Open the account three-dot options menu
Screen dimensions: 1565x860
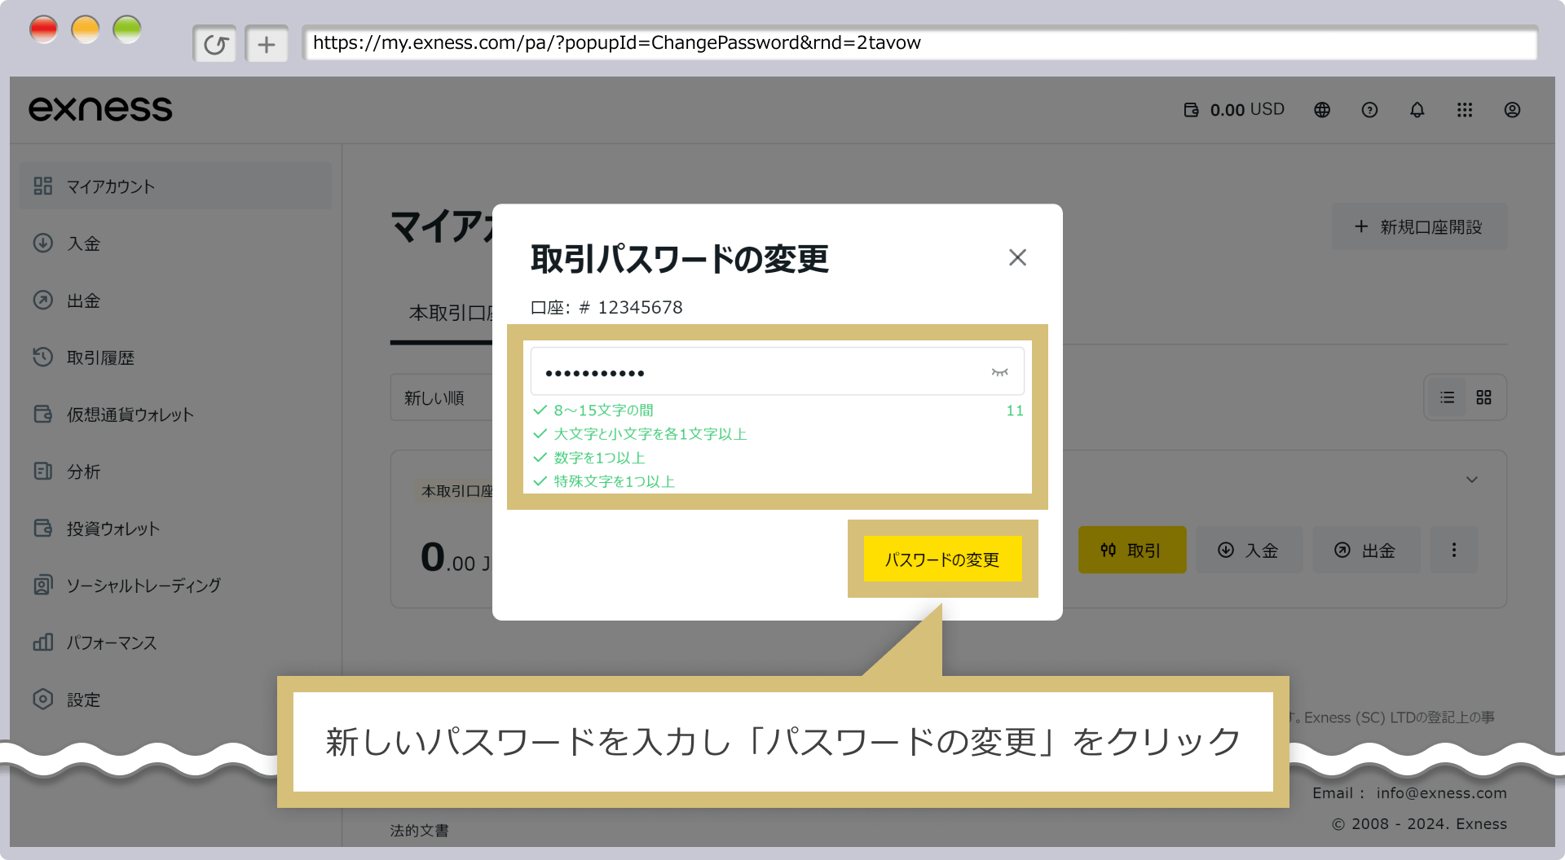(1453, 551)
